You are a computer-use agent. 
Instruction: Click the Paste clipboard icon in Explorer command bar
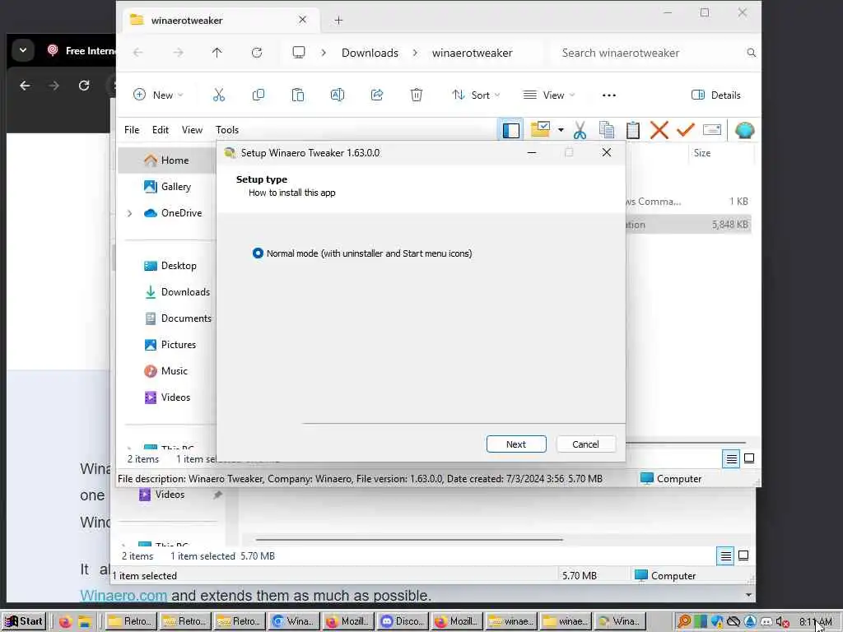click(x=298, y=95)
